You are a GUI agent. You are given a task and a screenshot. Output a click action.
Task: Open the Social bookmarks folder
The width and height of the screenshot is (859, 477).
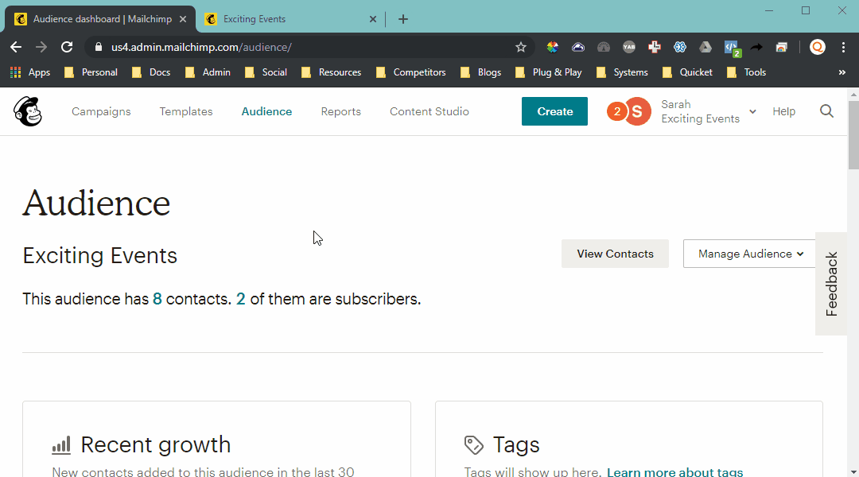pos(266,72)
